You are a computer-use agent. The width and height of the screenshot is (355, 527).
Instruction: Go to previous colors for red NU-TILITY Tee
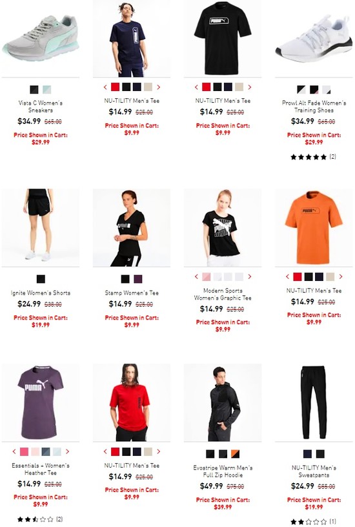tap(105, 451)
